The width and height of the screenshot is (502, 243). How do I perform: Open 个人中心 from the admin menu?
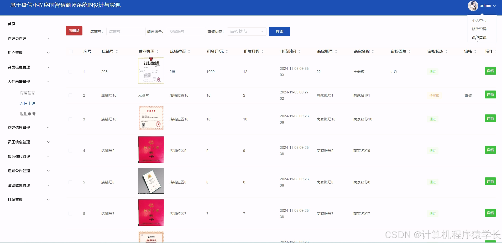coord(479,20)
